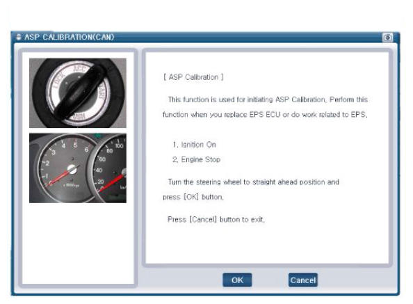Screen dimensions: 413x304
Task: Click the 'This function is used for initiating' sentence
Action: [268, 99]
